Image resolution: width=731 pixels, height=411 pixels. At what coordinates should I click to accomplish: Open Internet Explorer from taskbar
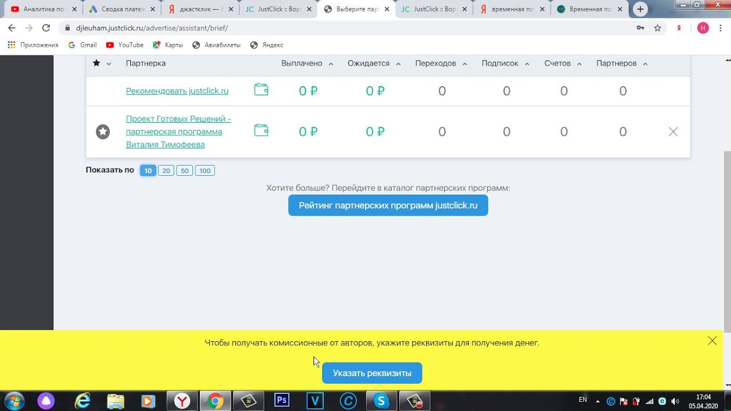(83, 401)
